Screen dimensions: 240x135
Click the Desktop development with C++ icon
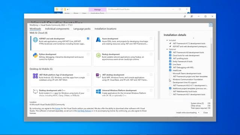(35, 91)
